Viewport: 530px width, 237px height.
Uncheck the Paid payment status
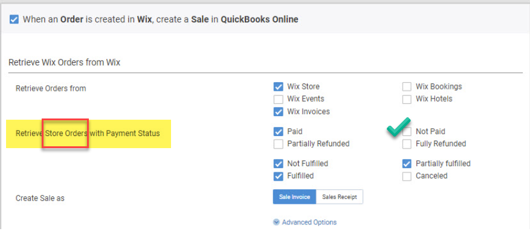tap(278, 132)
